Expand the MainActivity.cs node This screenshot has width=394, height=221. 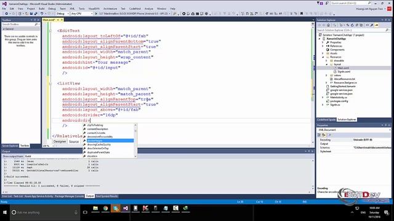coord(323,97)
